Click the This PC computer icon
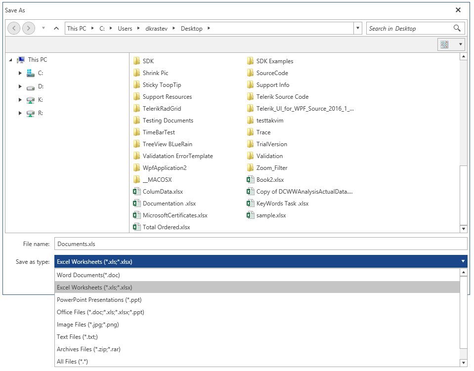This screenshot has width=474, height=371. [x=21, y=59]
